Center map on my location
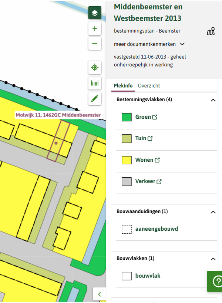The image size is (222, 303). click(95, 67)
